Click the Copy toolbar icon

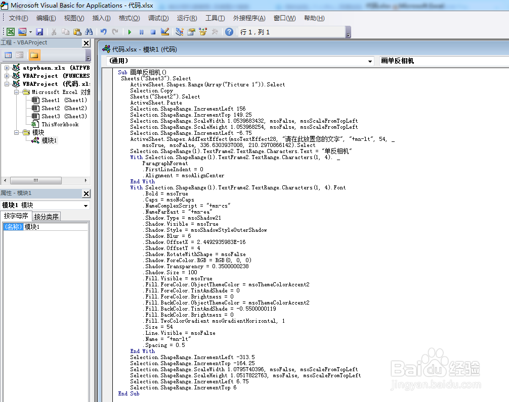tap(66, 32)
